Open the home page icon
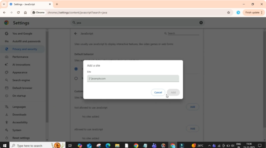 click(25, 12)
